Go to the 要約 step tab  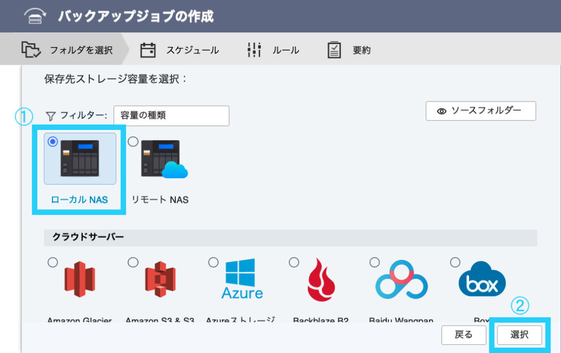coord(349,50)
